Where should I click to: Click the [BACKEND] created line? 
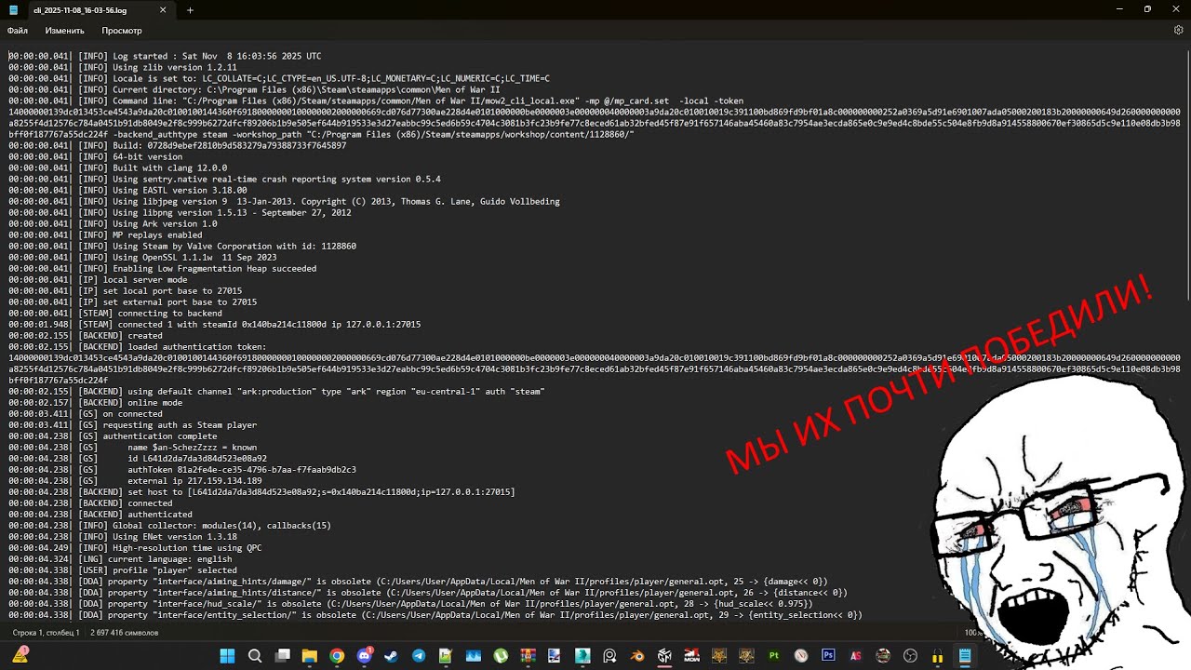point(86,335)
